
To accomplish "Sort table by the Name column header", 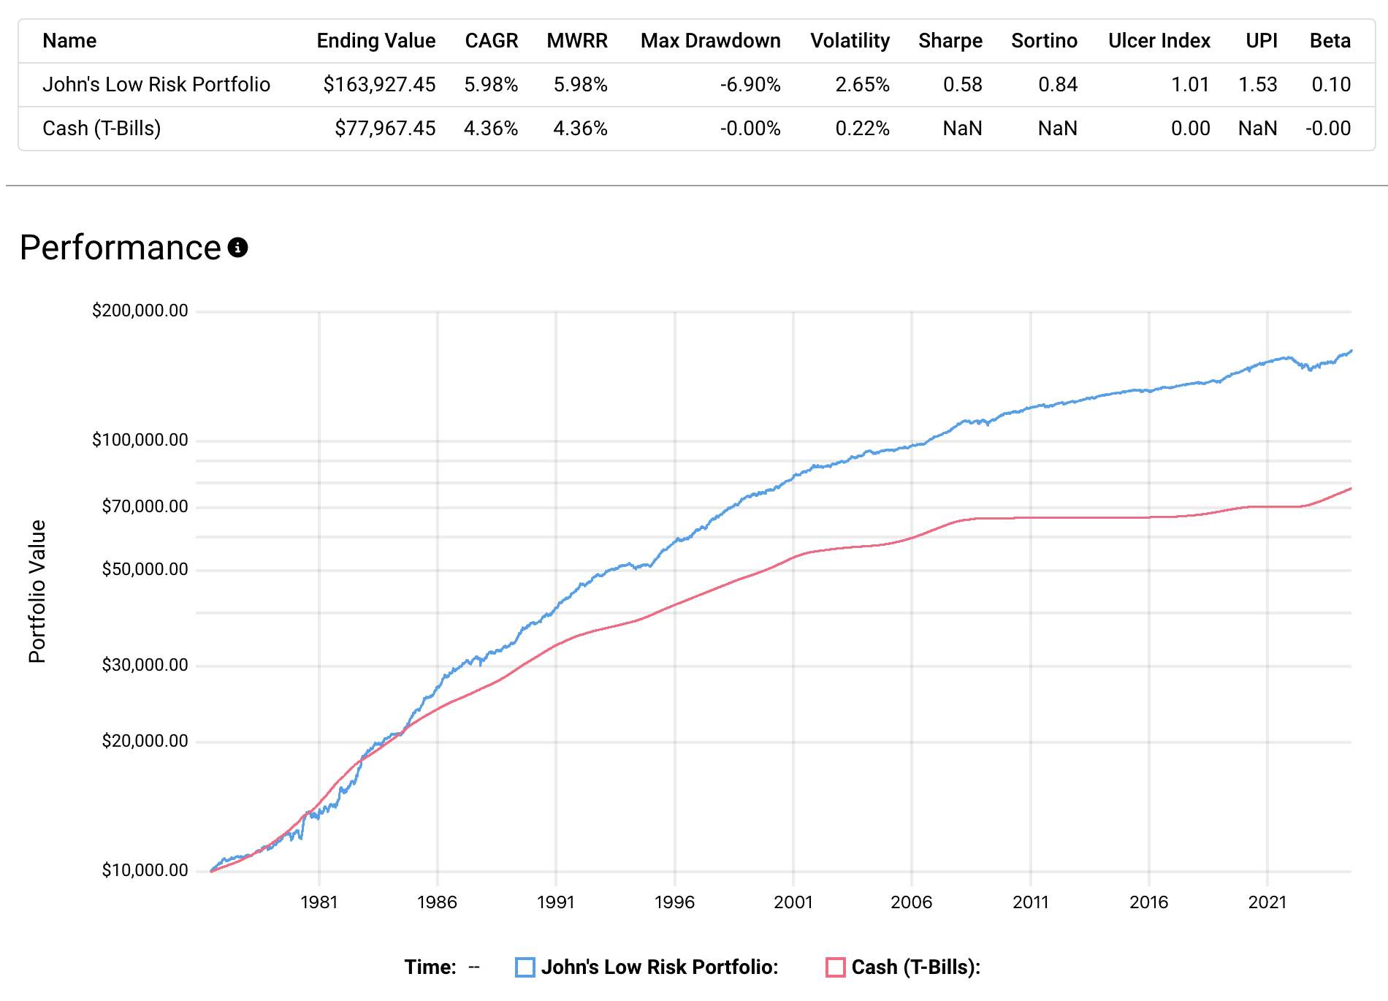I will point(69,41).
